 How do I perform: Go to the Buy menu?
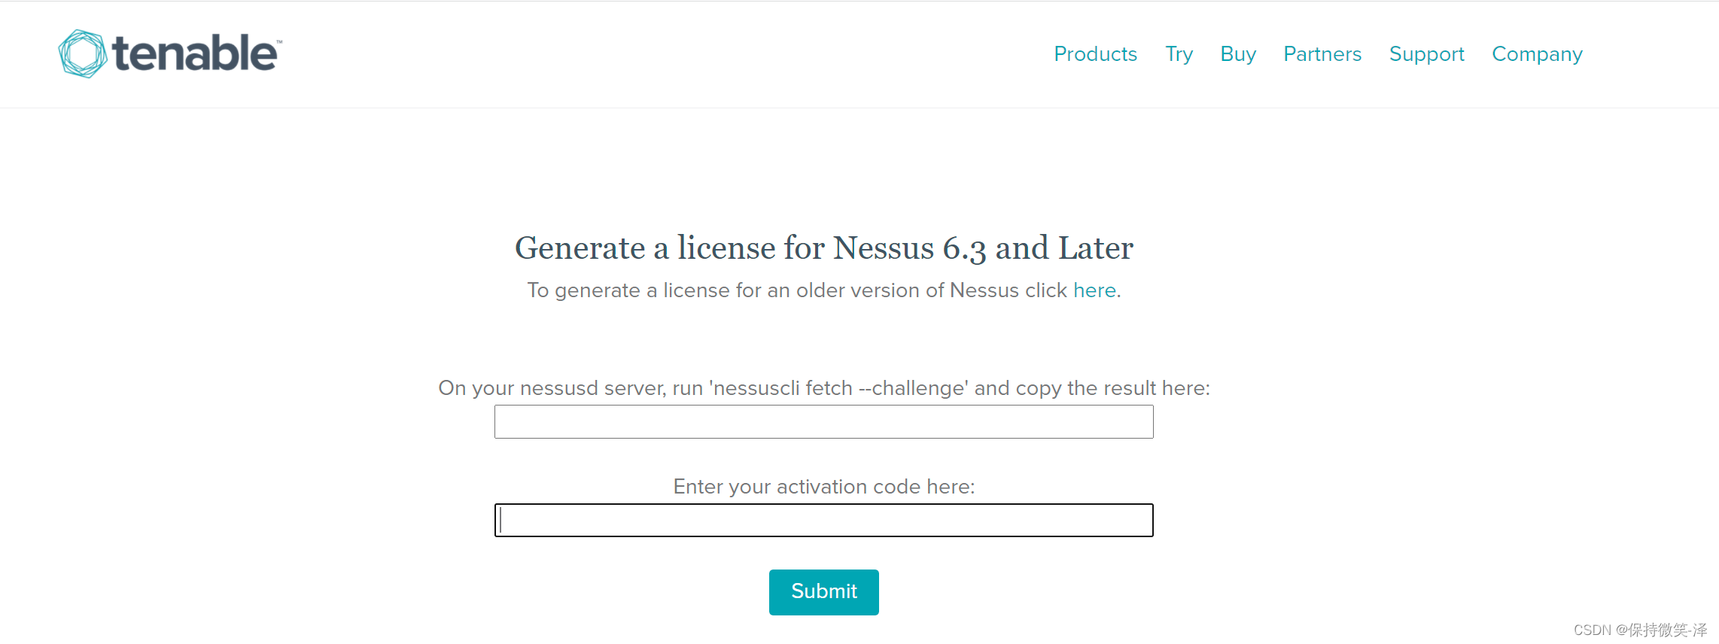[x=1238, y=54]
